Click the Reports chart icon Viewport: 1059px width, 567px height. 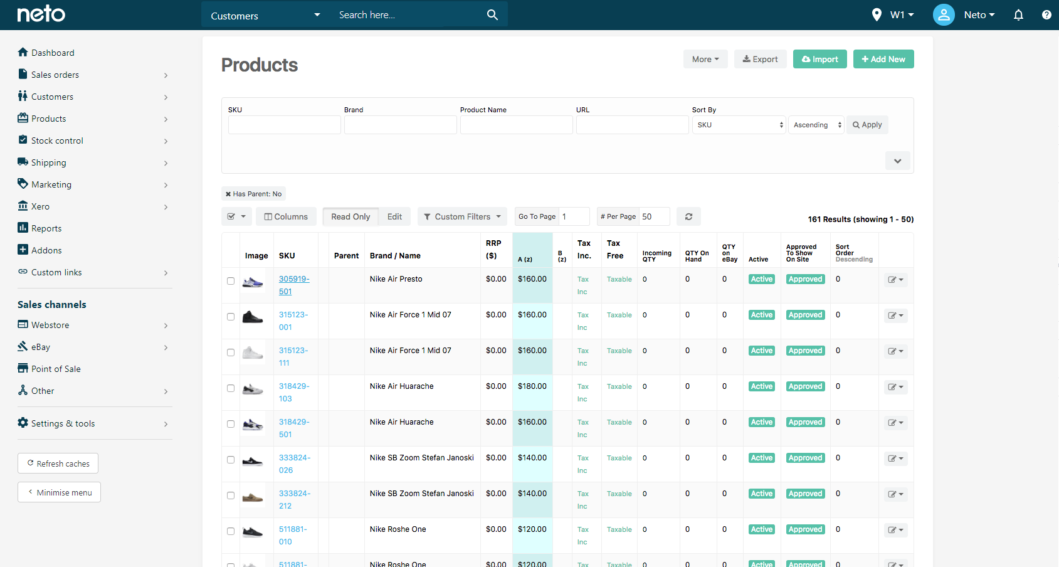pyautogui.click(x=23, y=228)
